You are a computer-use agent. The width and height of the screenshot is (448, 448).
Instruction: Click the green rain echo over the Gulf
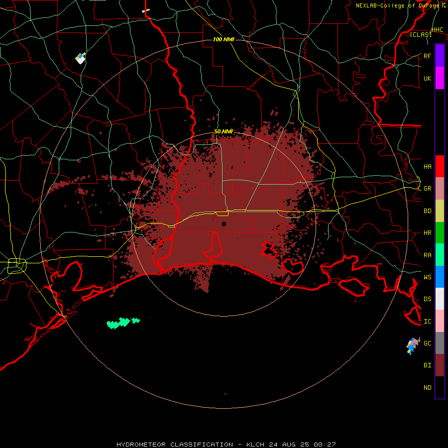(122, 323)
